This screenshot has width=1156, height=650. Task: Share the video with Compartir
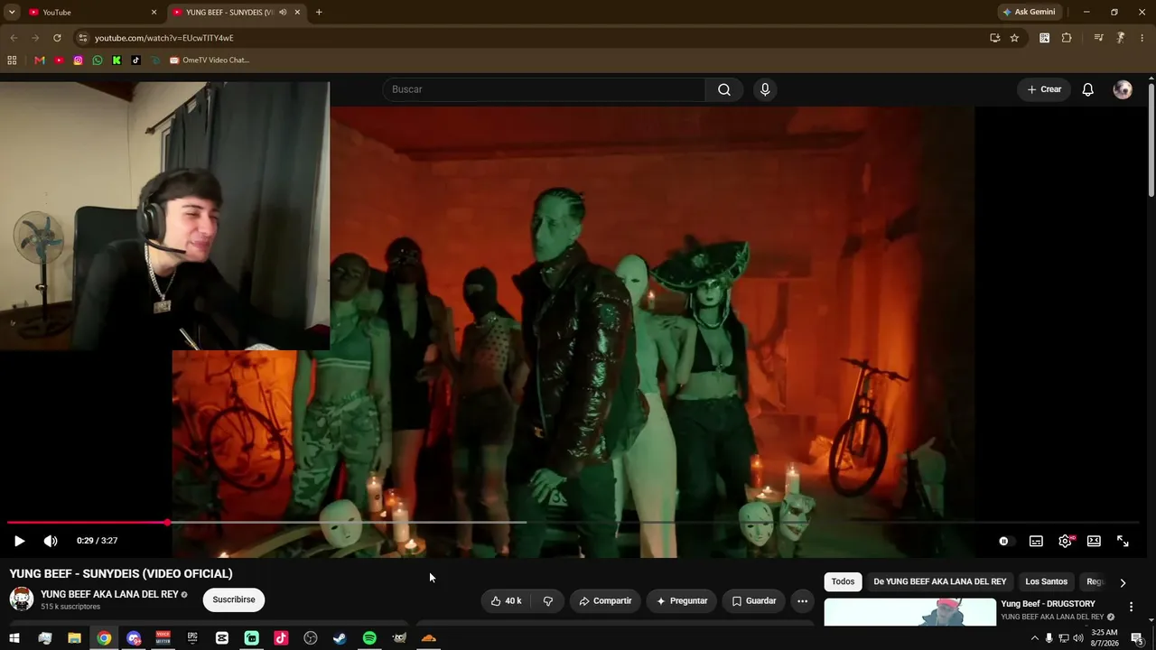(605, 601)
